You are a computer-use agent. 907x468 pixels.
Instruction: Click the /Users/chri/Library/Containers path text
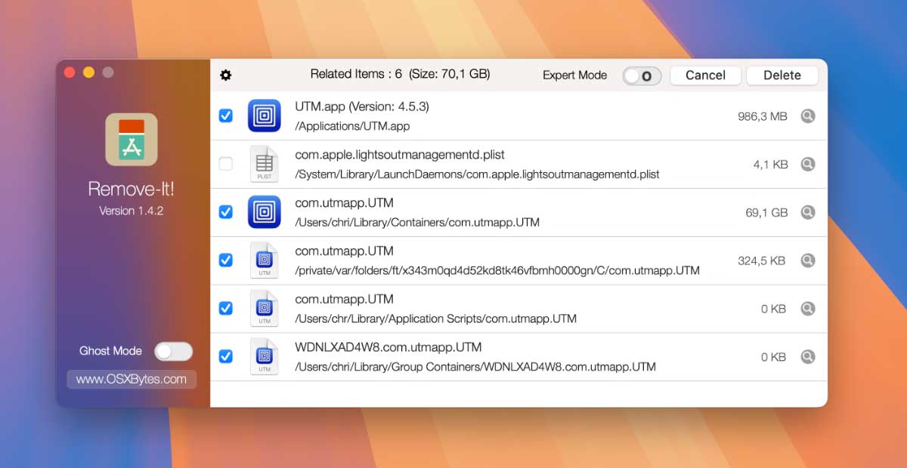[x=417, y=223]
